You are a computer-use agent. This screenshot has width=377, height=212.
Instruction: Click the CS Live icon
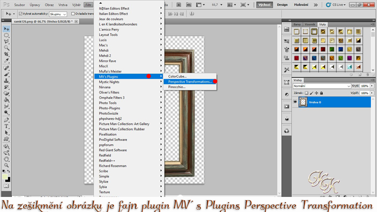click(x=328, y=5)
